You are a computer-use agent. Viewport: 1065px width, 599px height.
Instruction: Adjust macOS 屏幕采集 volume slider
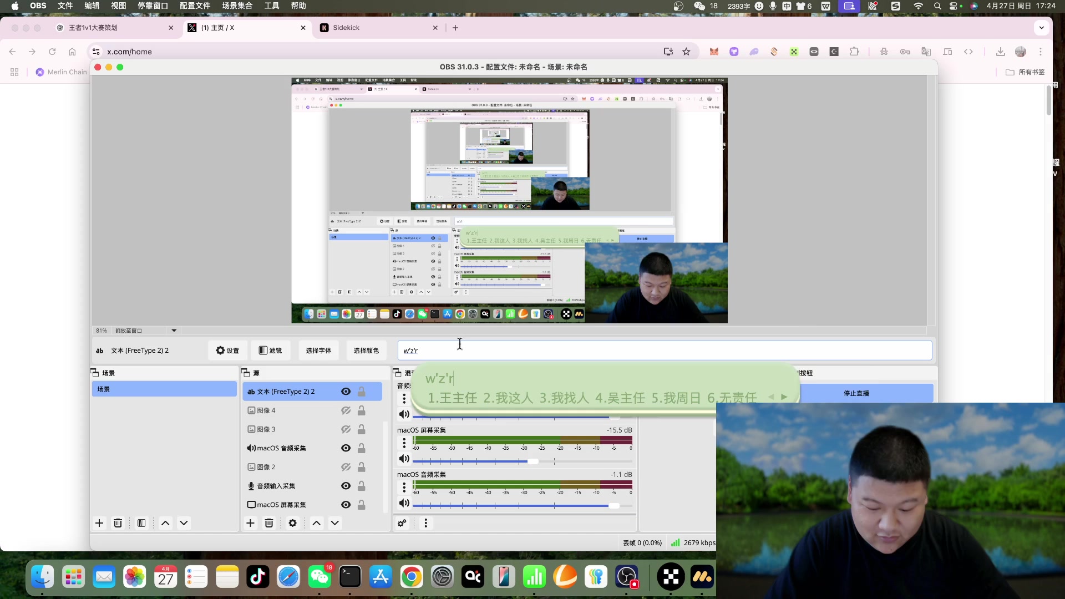tap(522, 461)
